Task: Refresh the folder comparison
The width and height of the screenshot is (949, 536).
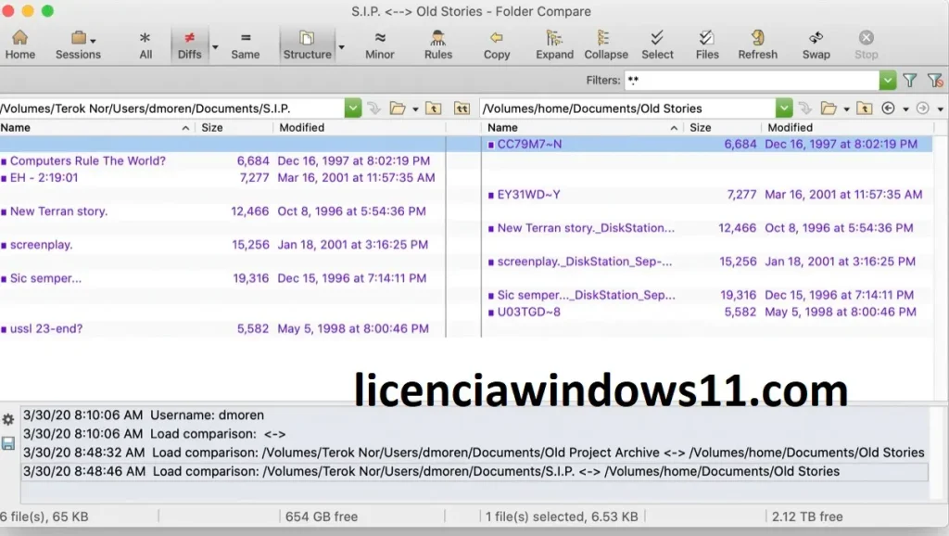Action: tap(757, 45)
